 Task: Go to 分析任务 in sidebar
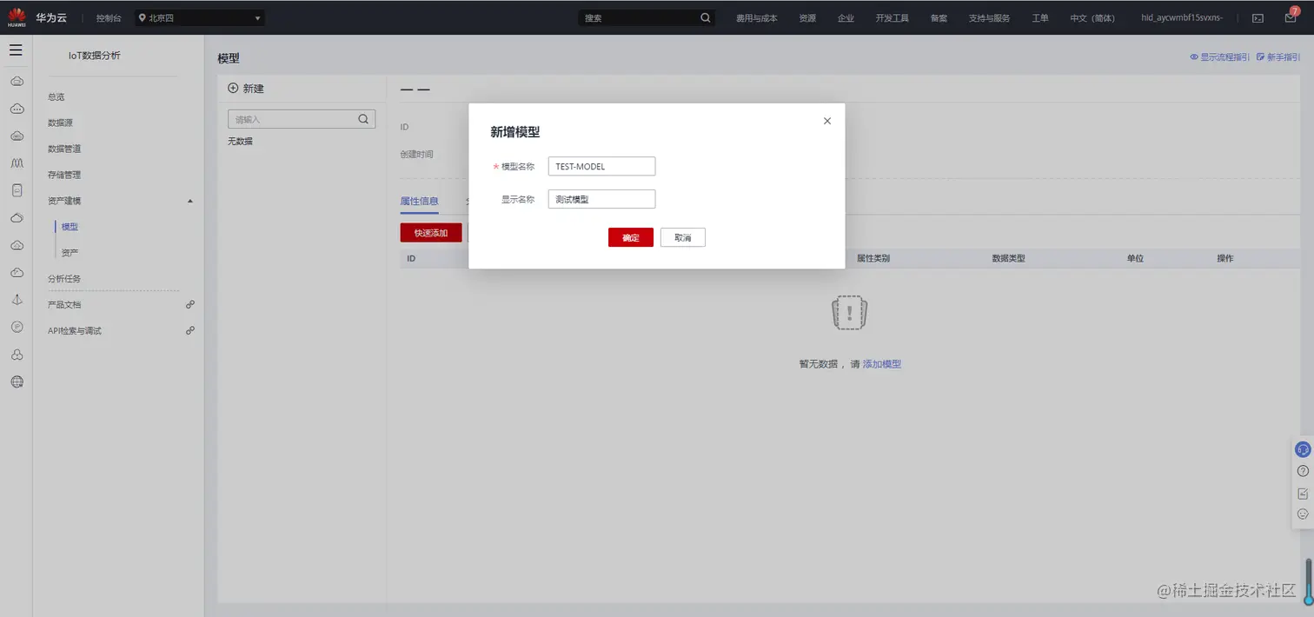click(x=64, y=279)
